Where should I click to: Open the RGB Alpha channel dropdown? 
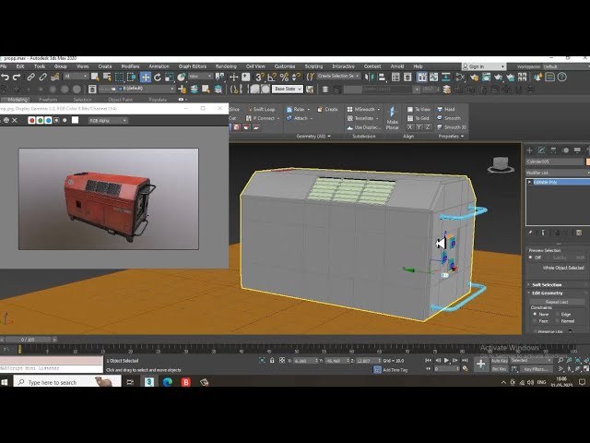pyautogui.click(x=107, y=120)
